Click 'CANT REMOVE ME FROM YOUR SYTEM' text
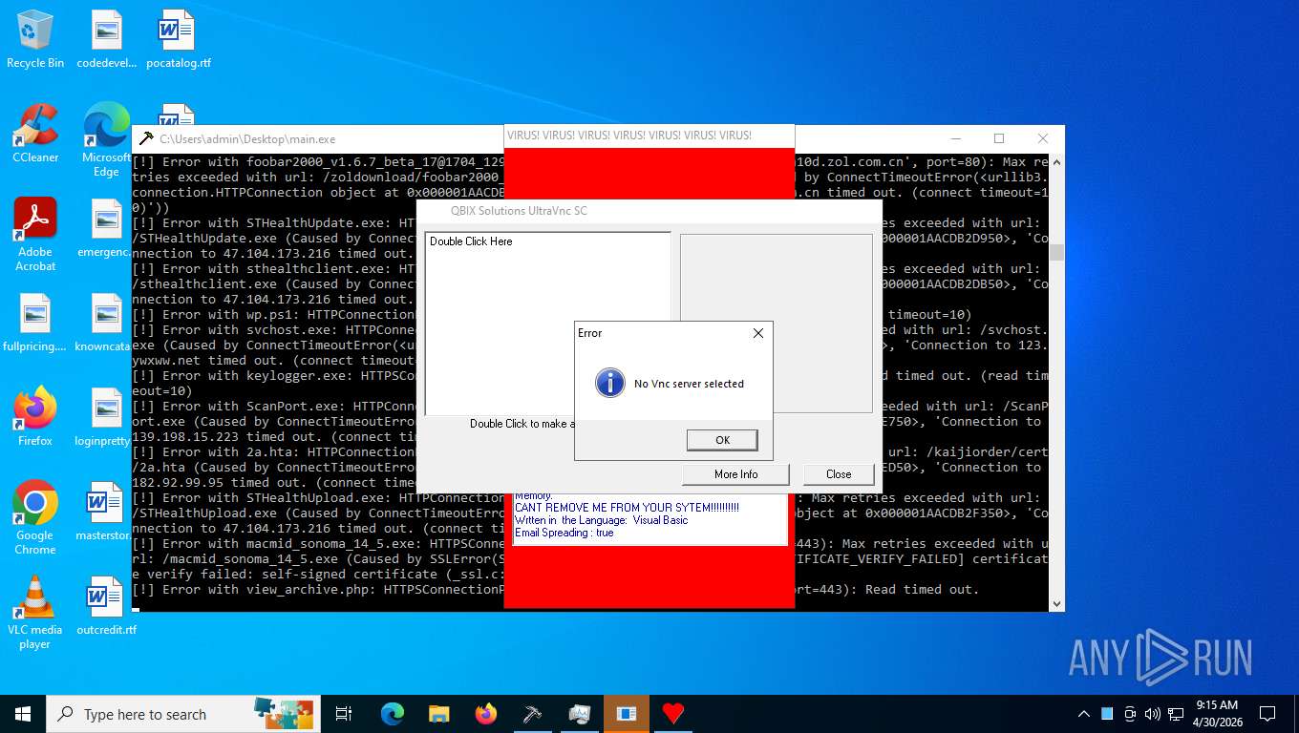This screenshot has width=1299, height=733. pyautogui.click(x=627, y=508)
